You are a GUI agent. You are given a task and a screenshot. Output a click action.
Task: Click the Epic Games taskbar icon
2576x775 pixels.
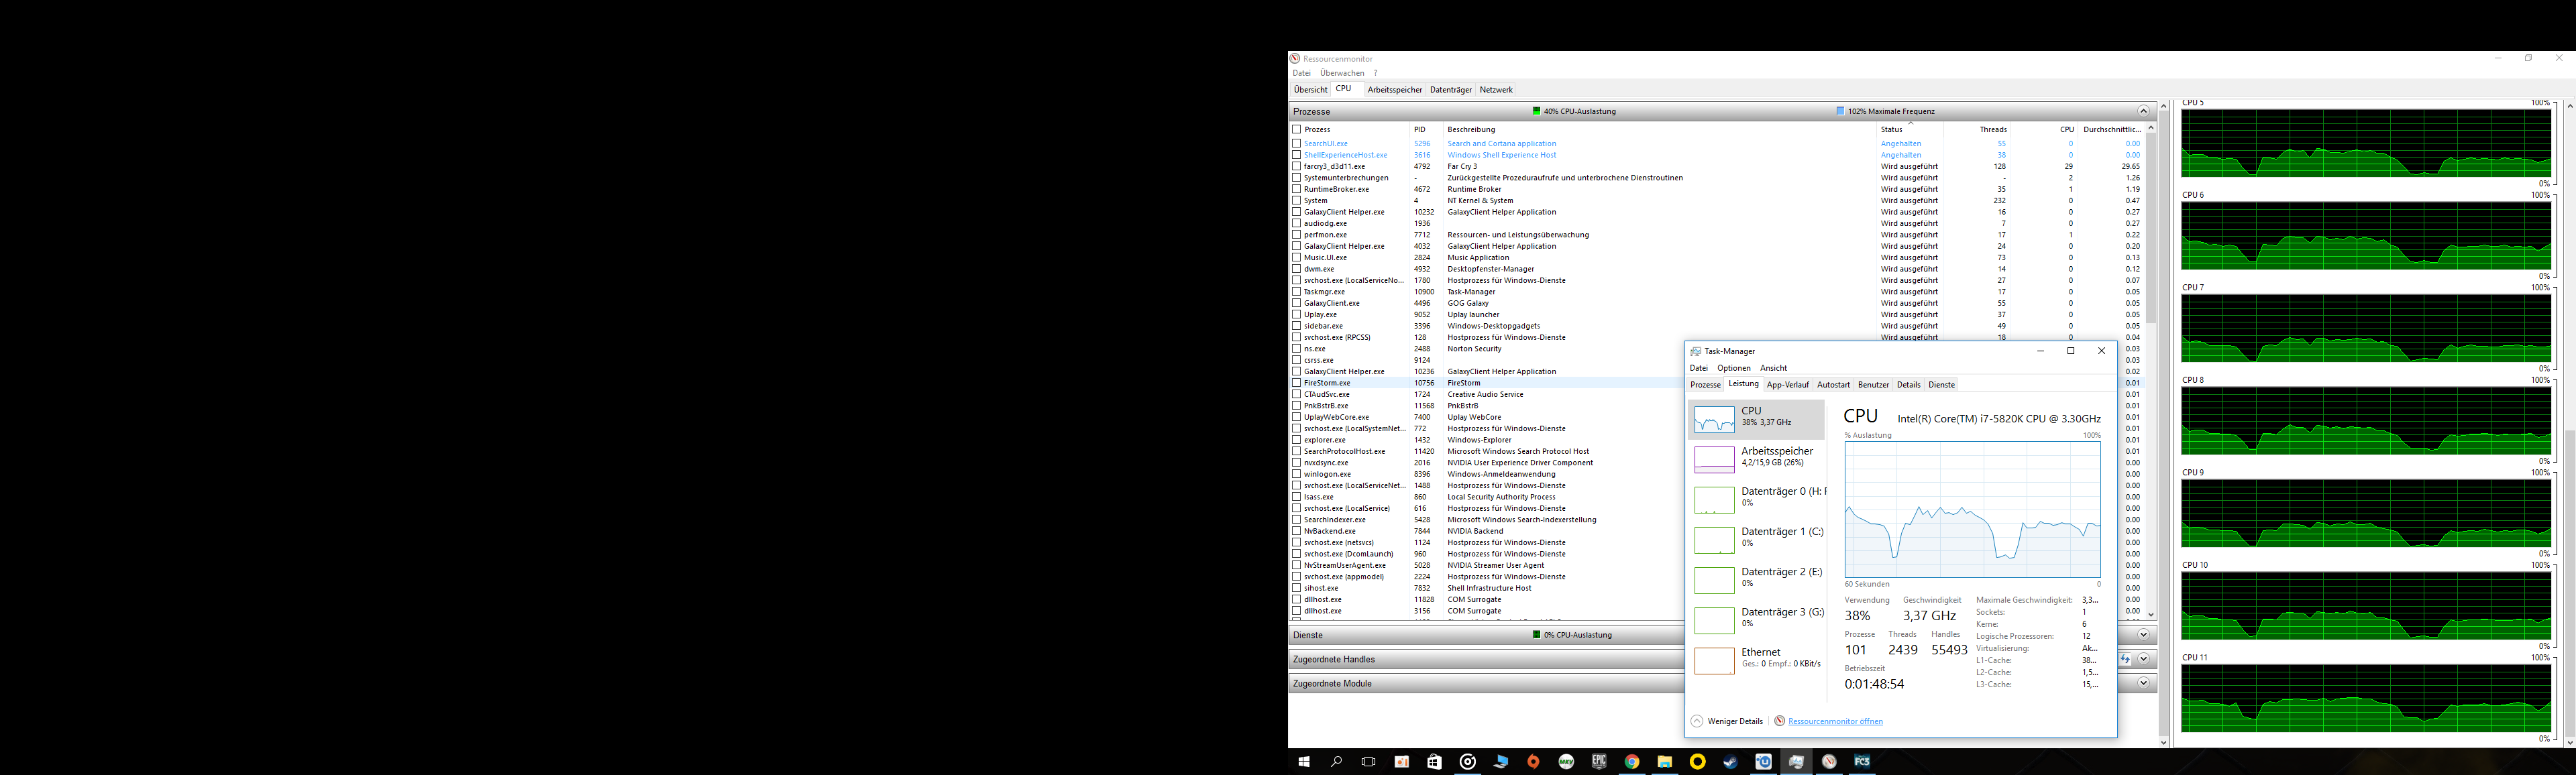pos(1599,762)
